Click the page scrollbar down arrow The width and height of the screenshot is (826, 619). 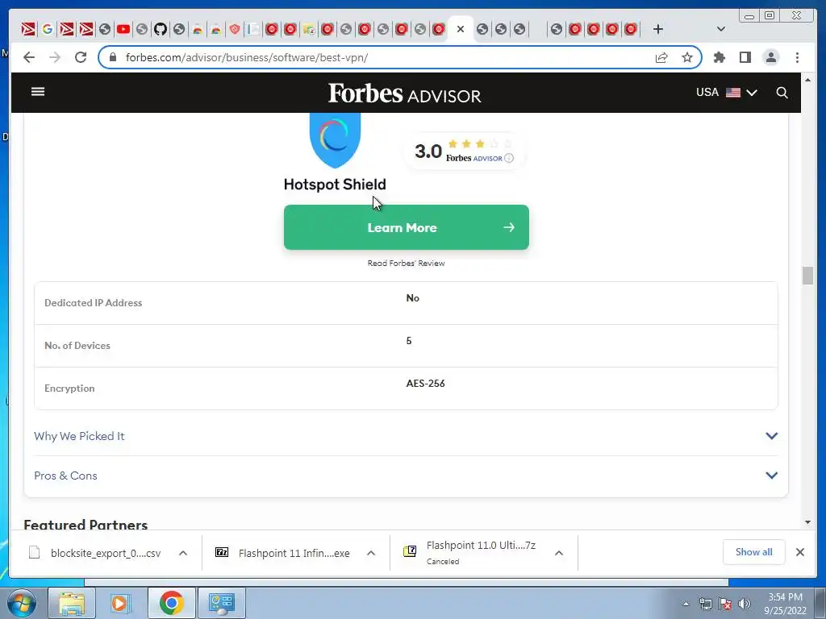click(x=807, y=522)
